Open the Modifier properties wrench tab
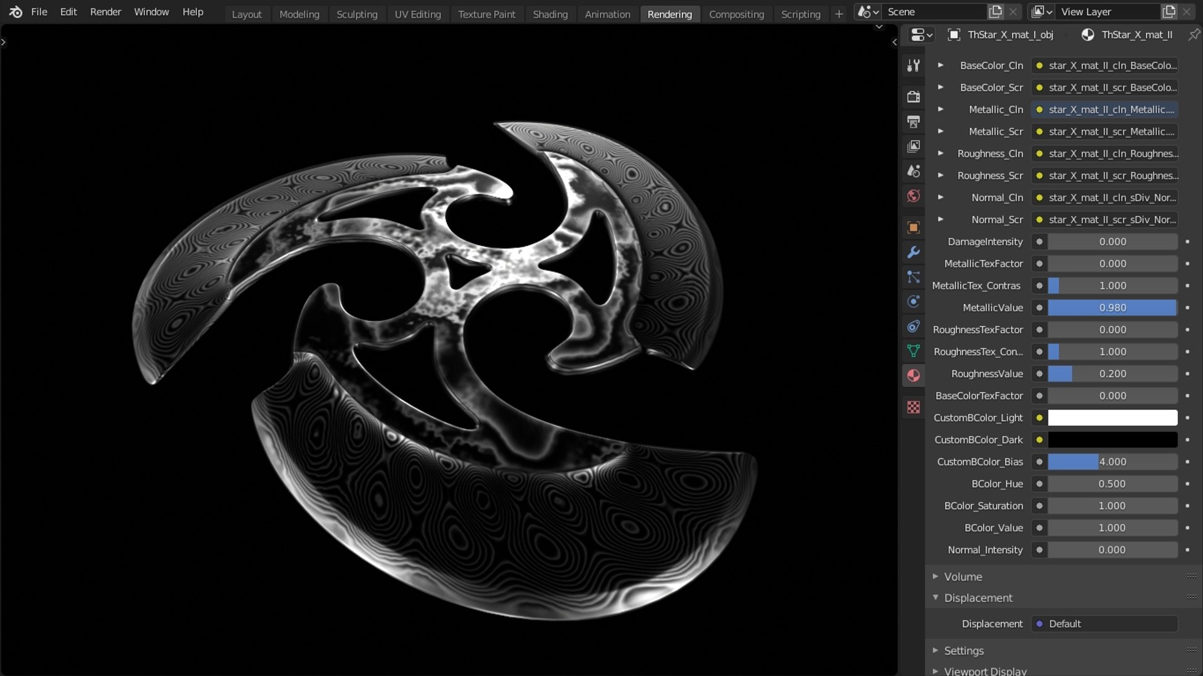 (x=914, y=252)
